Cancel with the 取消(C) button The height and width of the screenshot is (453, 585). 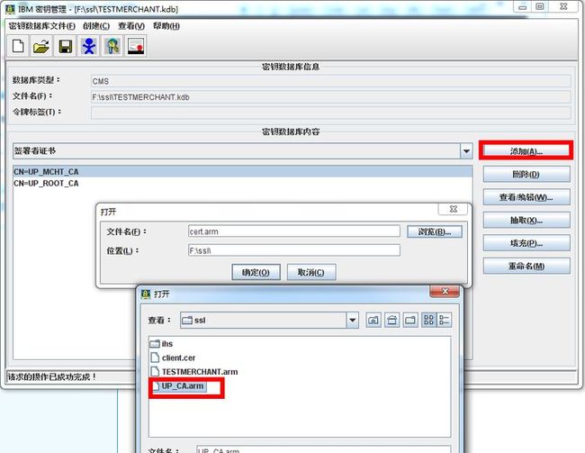[x=311, y=272]
